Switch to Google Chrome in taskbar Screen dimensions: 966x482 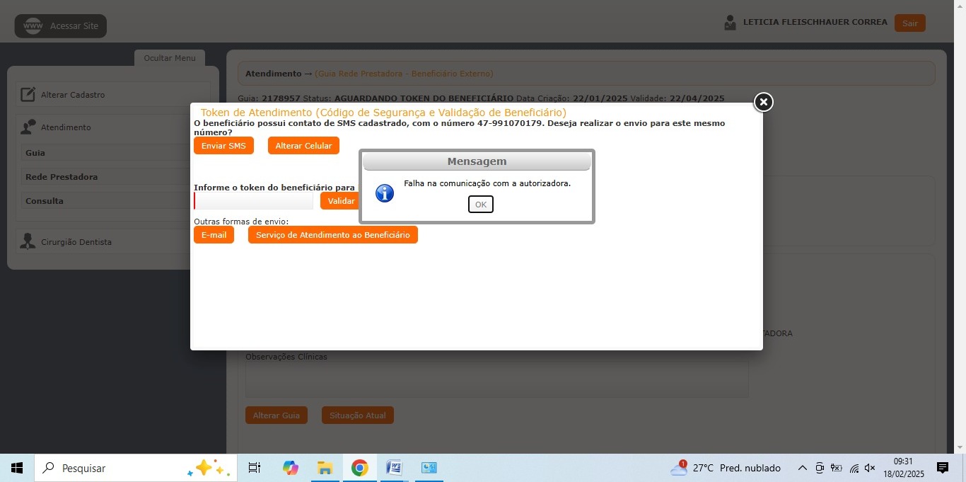tap(359, 468)
